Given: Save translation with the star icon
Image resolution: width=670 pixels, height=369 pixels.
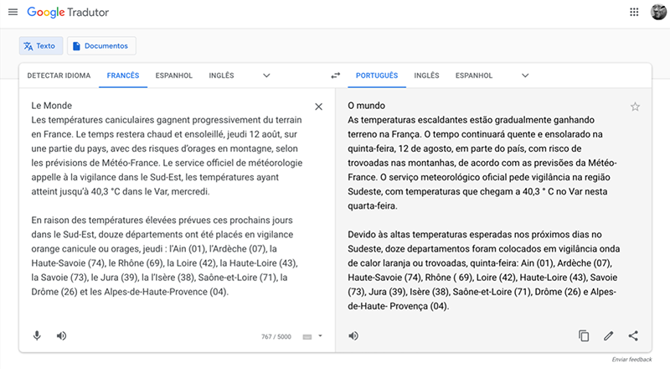Looking at the screenshot, I should (635, 107).
